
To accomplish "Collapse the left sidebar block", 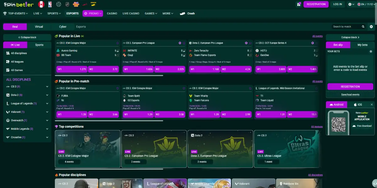I will [27, 37].
